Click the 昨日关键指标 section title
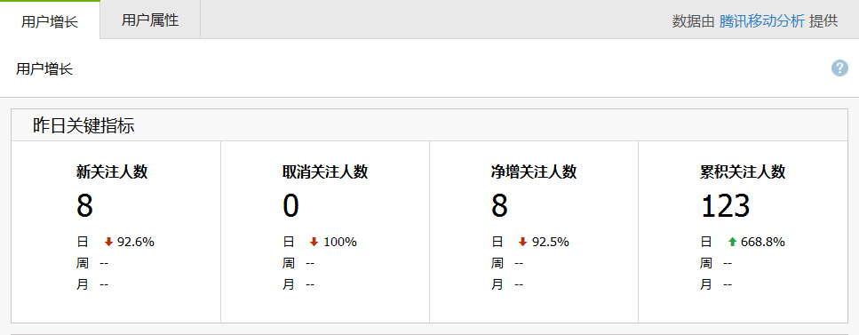Image resolution: width=859 pixels, height=335 pixels. click(x=84, y=126)
